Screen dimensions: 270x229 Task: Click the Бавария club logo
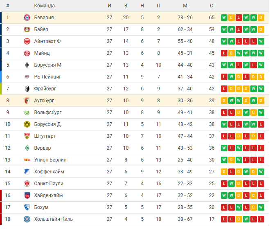click(27, 18)
